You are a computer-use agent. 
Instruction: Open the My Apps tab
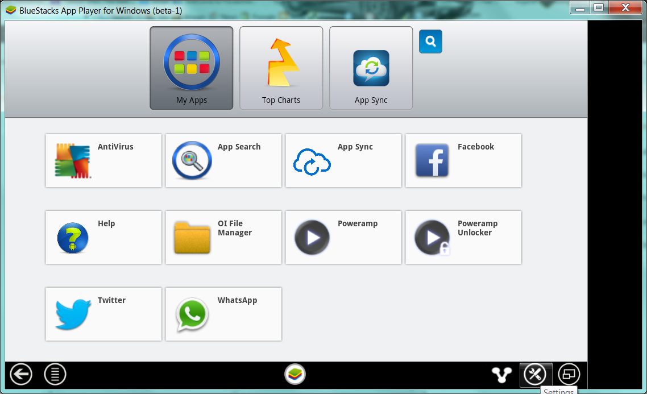(x=192, y=68)
